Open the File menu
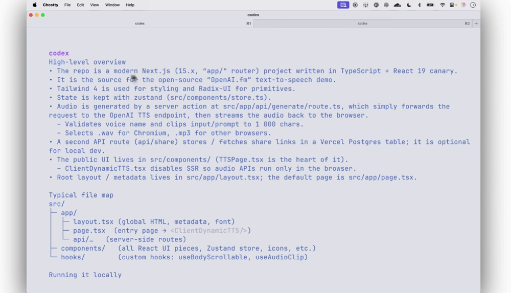This screenshot has width=511, height=293. point(67,5)
